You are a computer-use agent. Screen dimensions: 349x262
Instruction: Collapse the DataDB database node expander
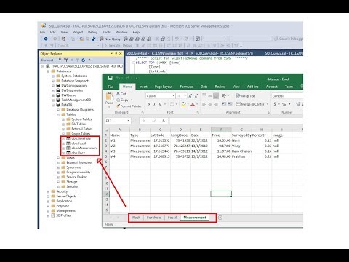point(53,105)
